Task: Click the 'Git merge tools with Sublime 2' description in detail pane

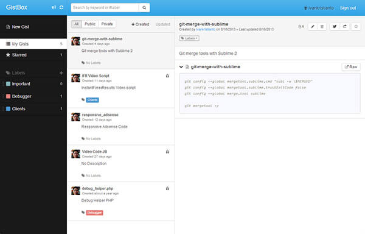Action: coord(208,54)
